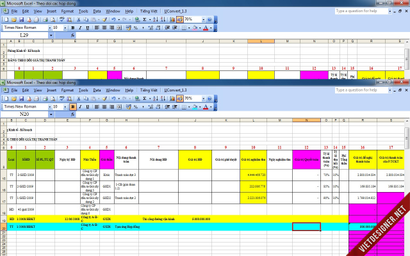Toggle Underline in the upper Excel window

coord(88,28)
